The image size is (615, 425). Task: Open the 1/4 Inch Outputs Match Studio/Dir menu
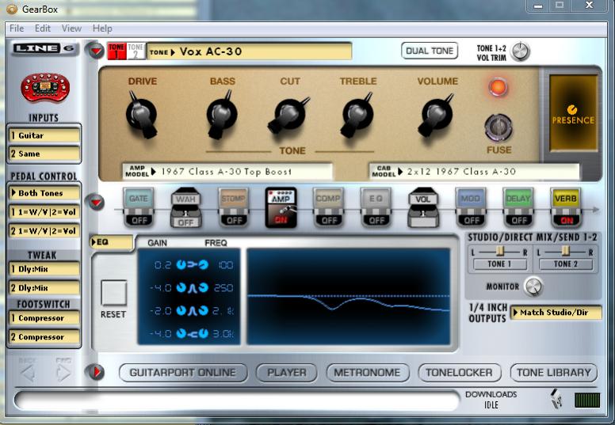556,313
